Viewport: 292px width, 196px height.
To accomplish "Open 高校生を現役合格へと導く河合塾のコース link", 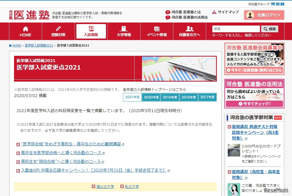I will click(x=61, y=161).
